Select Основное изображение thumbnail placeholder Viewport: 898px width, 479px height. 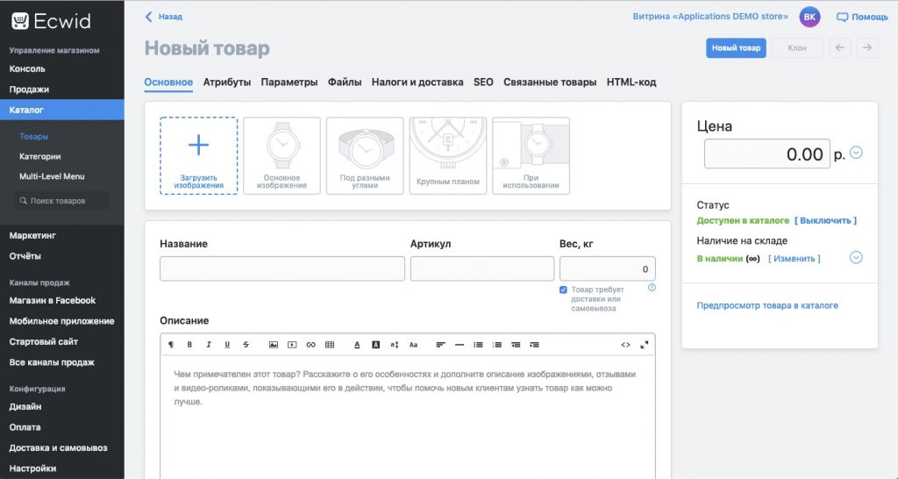pyautogui.click(x=282, y=156)
